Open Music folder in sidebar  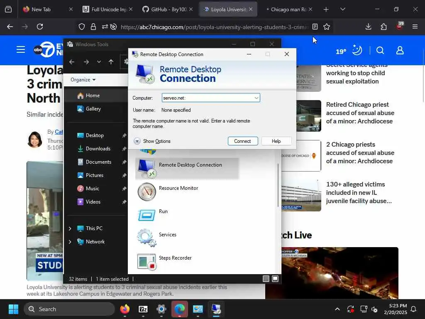click(x=92, y=189)
